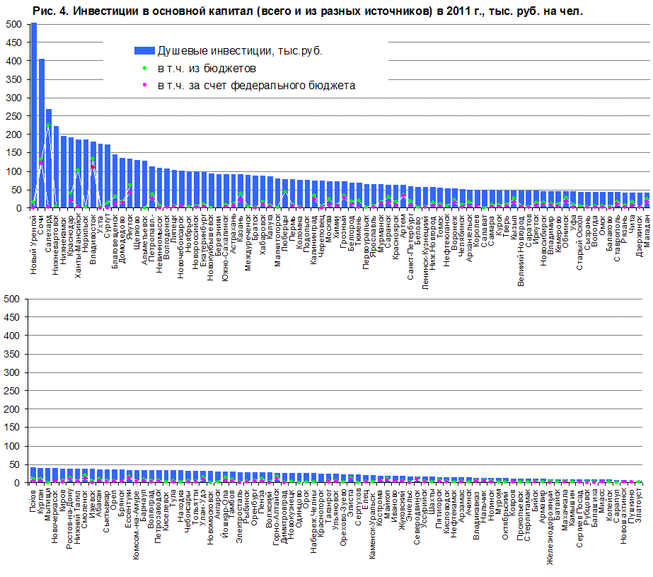Click the magenta data marker on the Сочи bar

pyautogui.click(x=41, y=163)
